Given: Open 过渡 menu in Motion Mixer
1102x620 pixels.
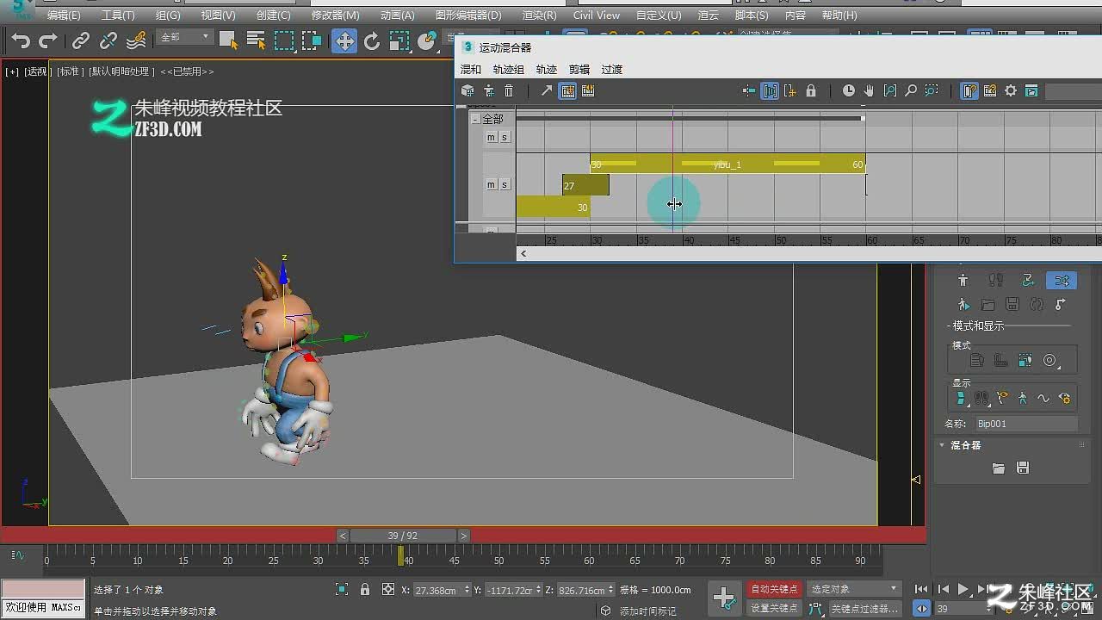Looking at the screenshot, I should (x=611, y=70).
